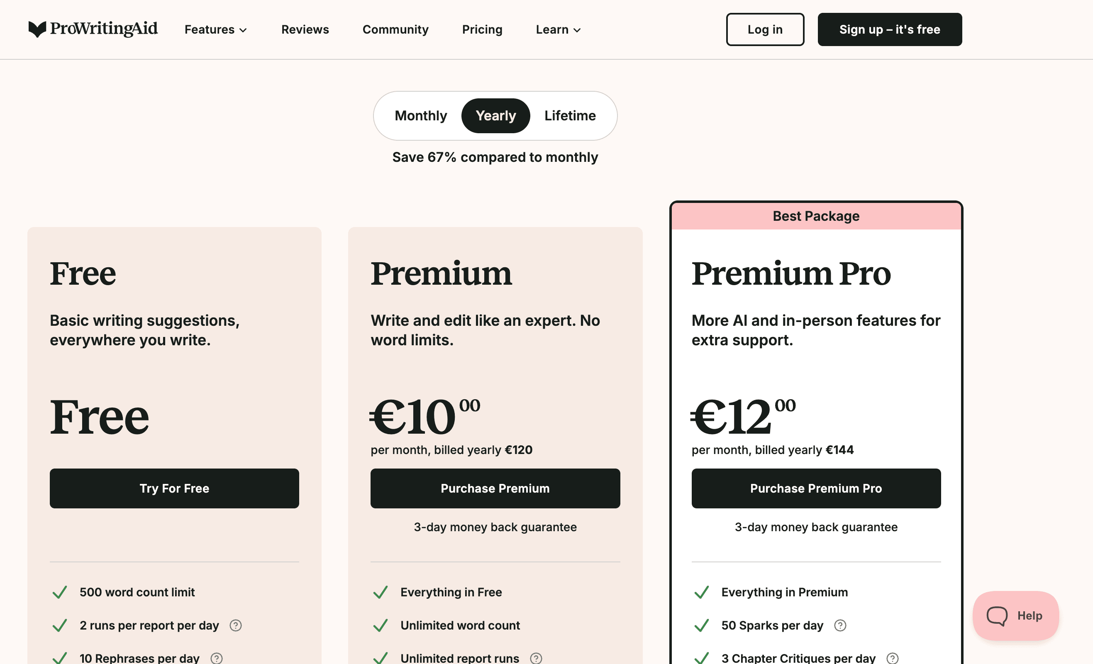Show info for Unlimited report runs
The image size is (1093, 664).
[x=536, y=658]
